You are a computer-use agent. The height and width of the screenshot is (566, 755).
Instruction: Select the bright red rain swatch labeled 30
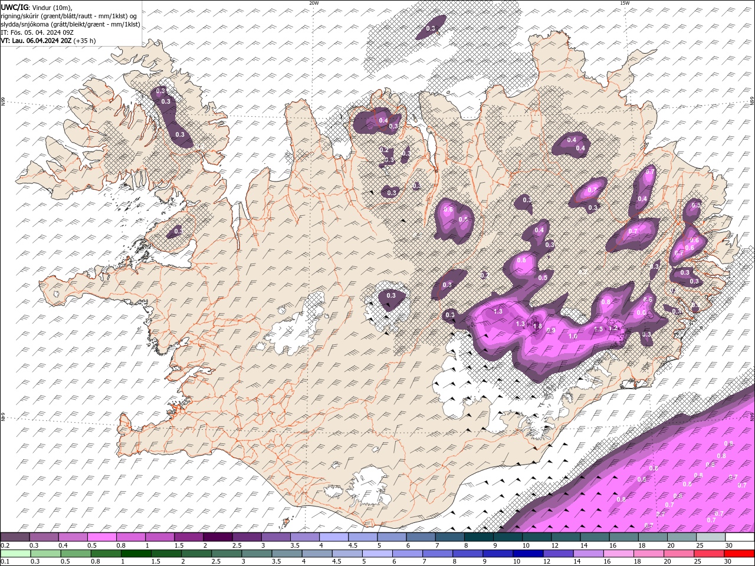(x=740, y=554)
